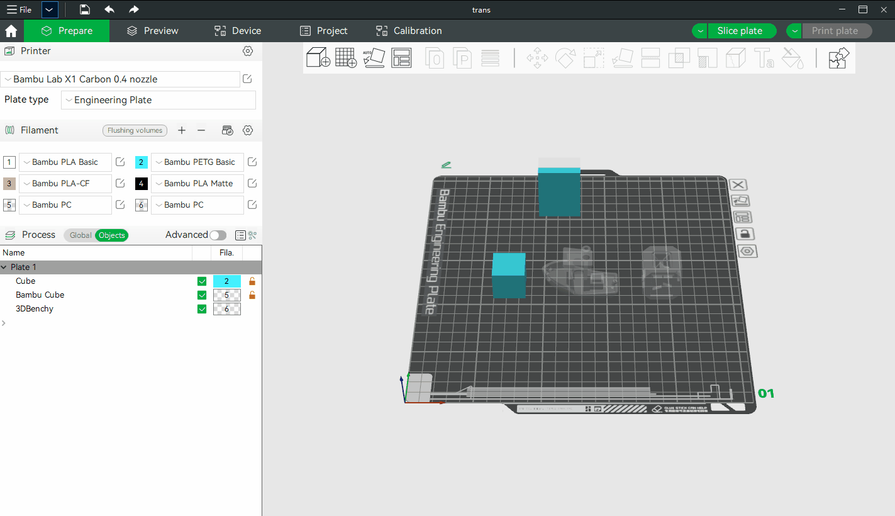Run Auto orient from the top toolbar
Viewport: 895px width, 516px height.
coord(374,58)
